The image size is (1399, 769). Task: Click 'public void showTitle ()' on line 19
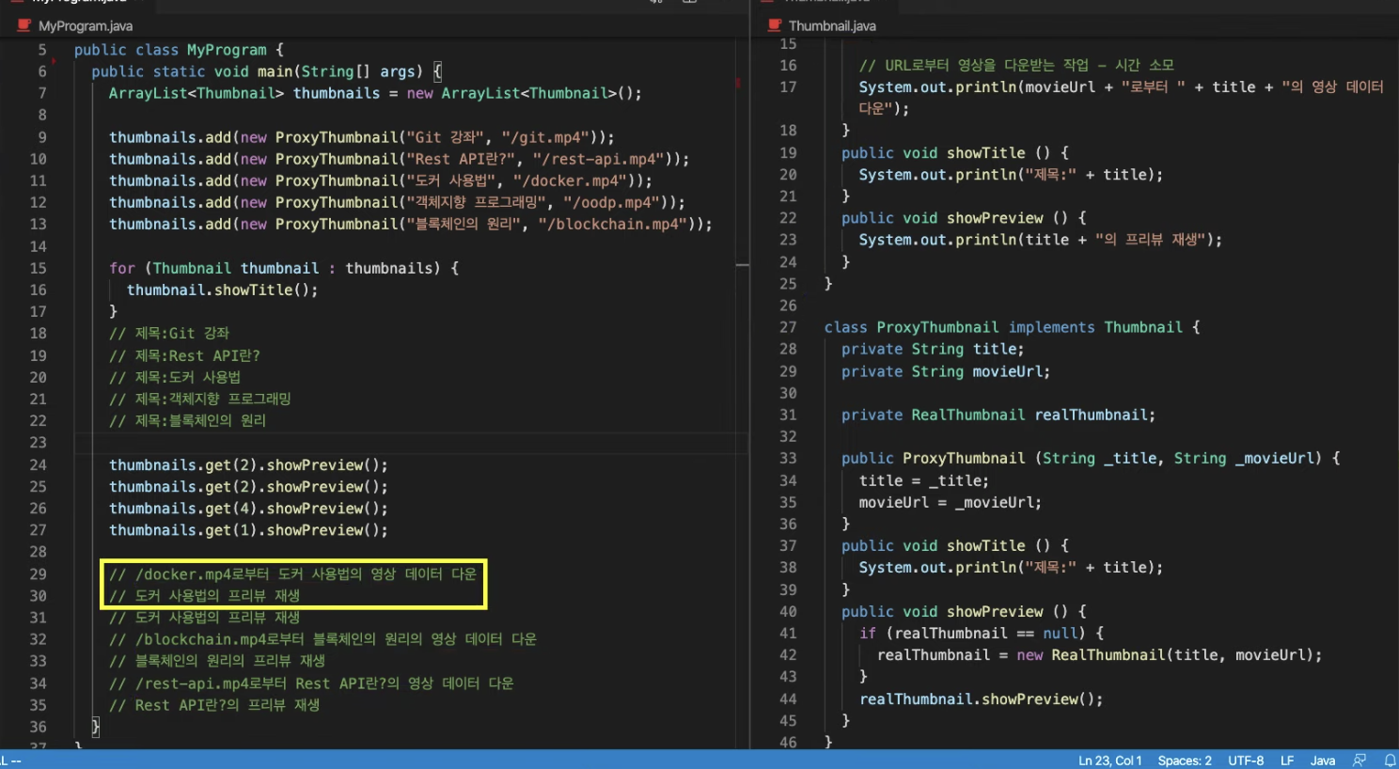[x=955, y=152]
